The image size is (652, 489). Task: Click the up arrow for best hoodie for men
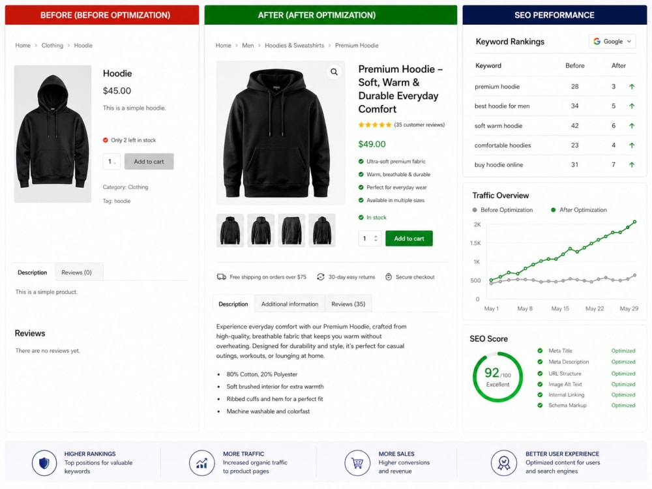(632, 106)
